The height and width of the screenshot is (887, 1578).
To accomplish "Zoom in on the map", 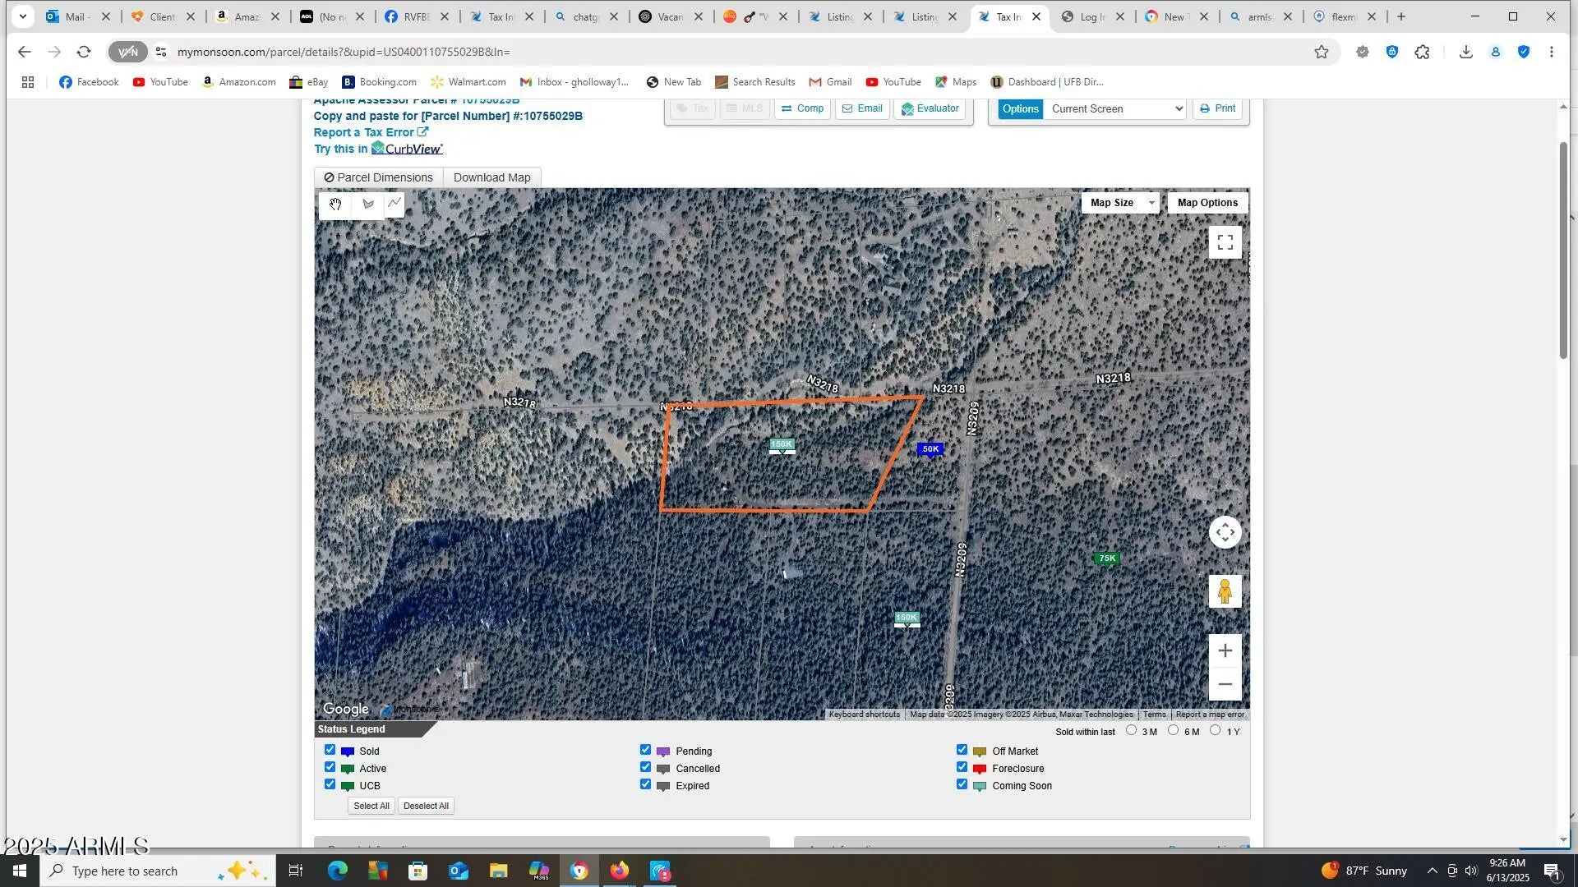I will (x=1225, y=650).
